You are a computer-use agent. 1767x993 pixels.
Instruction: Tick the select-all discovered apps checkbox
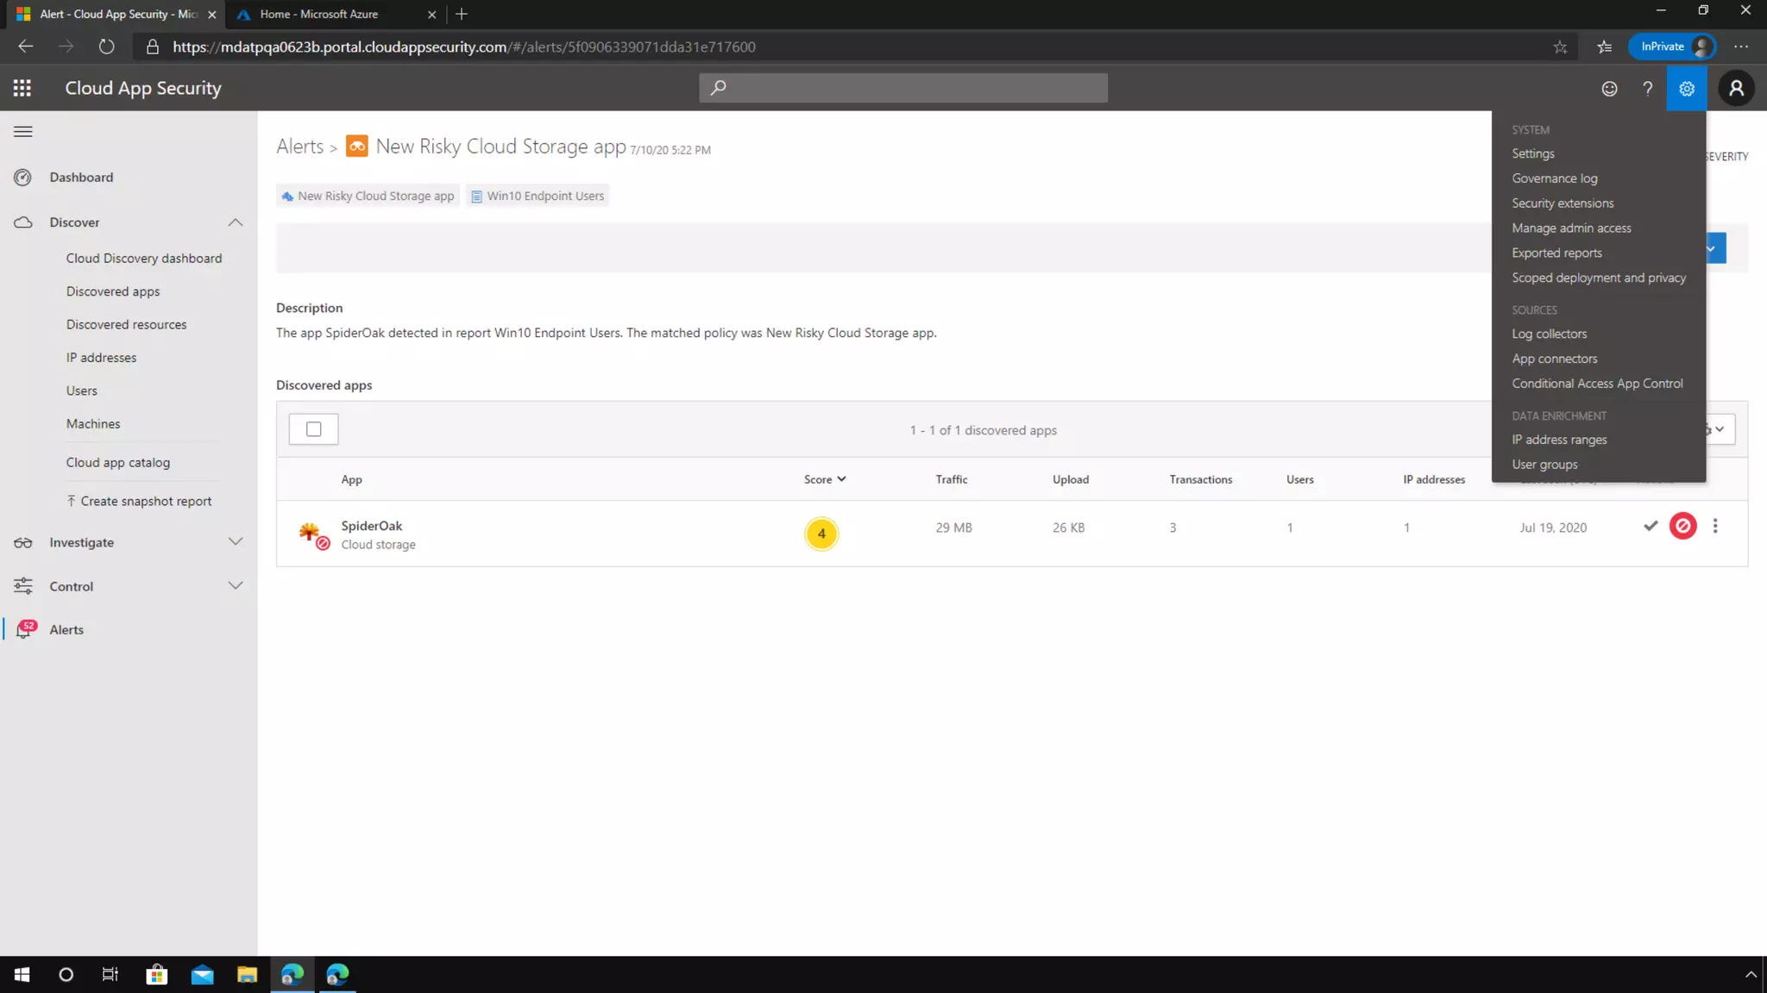point(314,429)
